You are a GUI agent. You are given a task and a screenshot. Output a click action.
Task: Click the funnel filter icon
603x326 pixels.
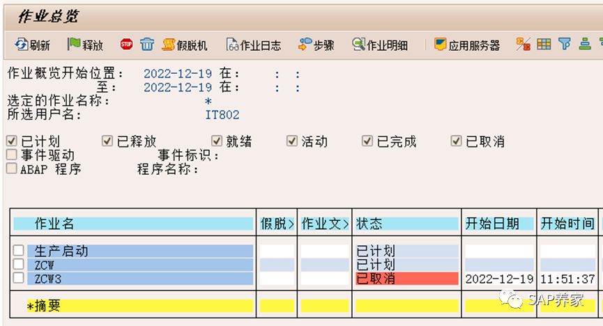(x=565, y=44)
